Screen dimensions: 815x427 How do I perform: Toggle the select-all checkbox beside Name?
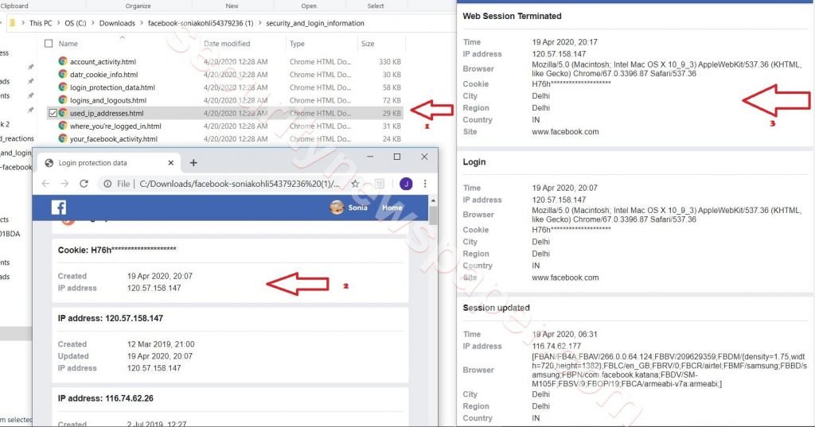(x=49, y=44)
